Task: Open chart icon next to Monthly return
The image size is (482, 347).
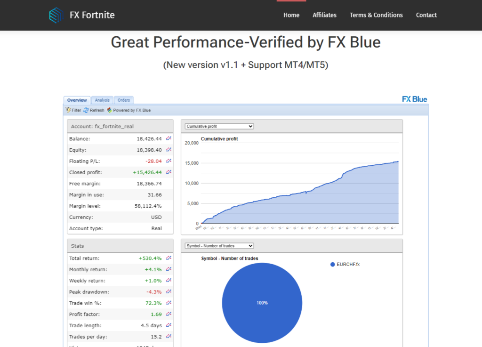Action: coord(169,269)
